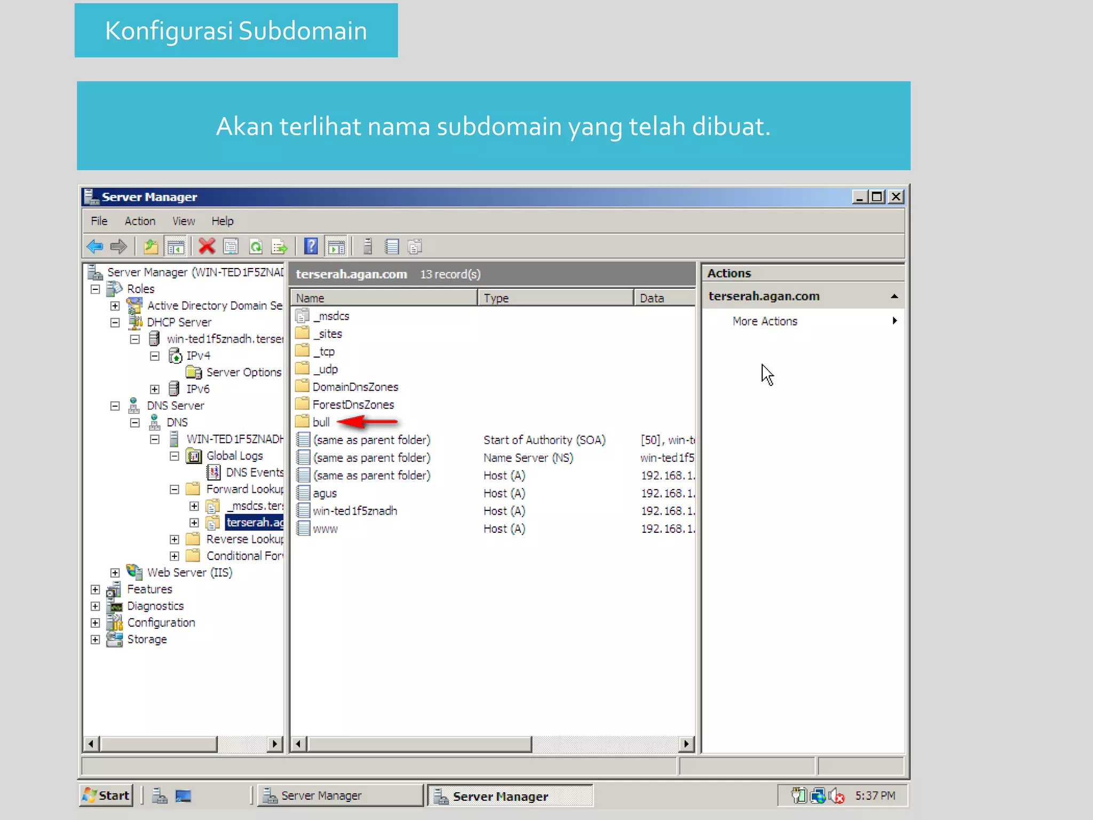Screen dimensions: 1093x820
Task: Toggle Show/Hide Console Tree toolbar button
Action: 176,247
